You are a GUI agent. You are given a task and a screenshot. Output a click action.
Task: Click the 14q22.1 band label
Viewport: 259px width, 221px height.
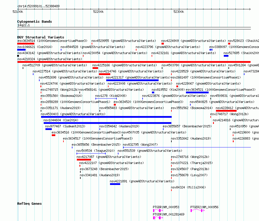[x=24, y=25]
